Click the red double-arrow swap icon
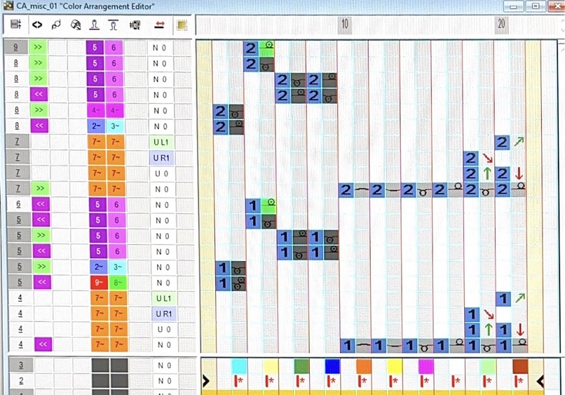Image resolution: width=565 pixels, height=395 pixels. (160, 25)
